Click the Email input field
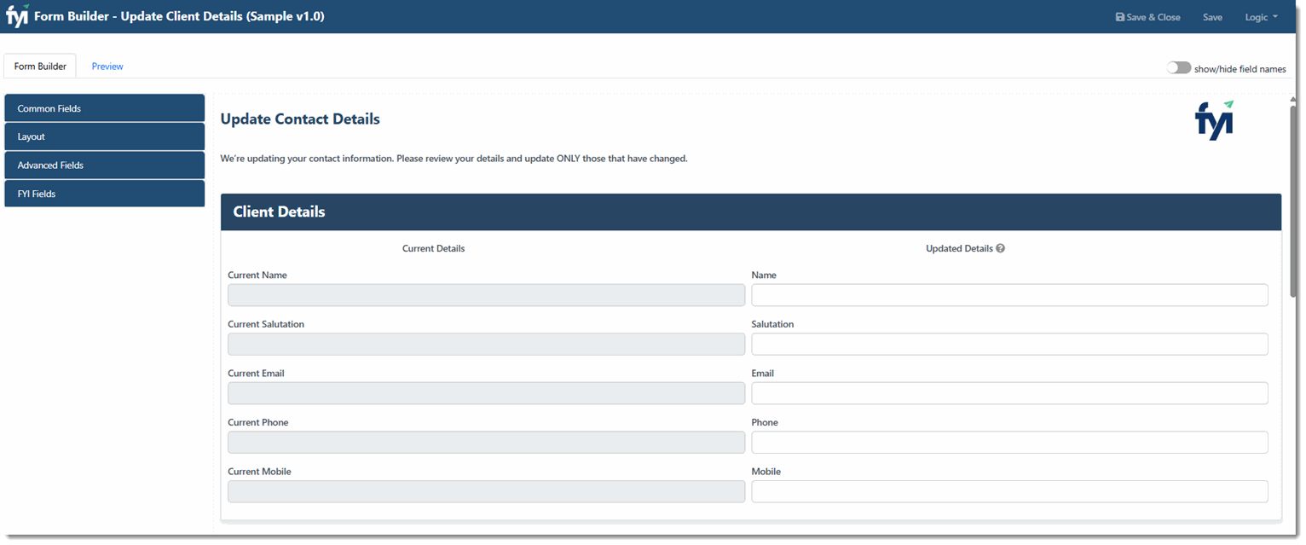 click(x=1009, y=393)
